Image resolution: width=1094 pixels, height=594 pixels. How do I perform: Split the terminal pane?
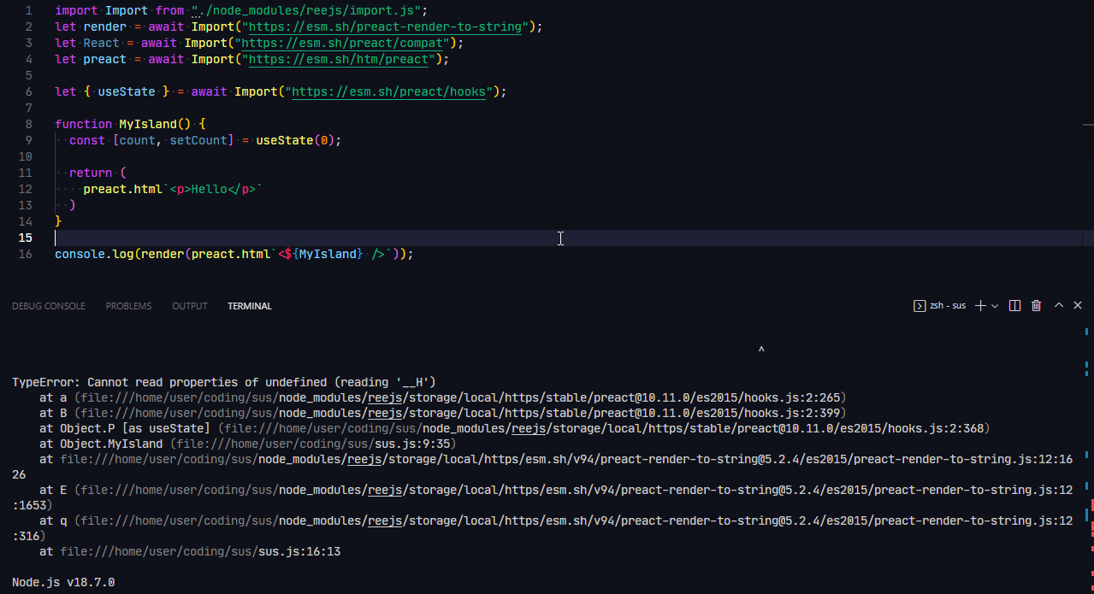[x=1014, y=305]
